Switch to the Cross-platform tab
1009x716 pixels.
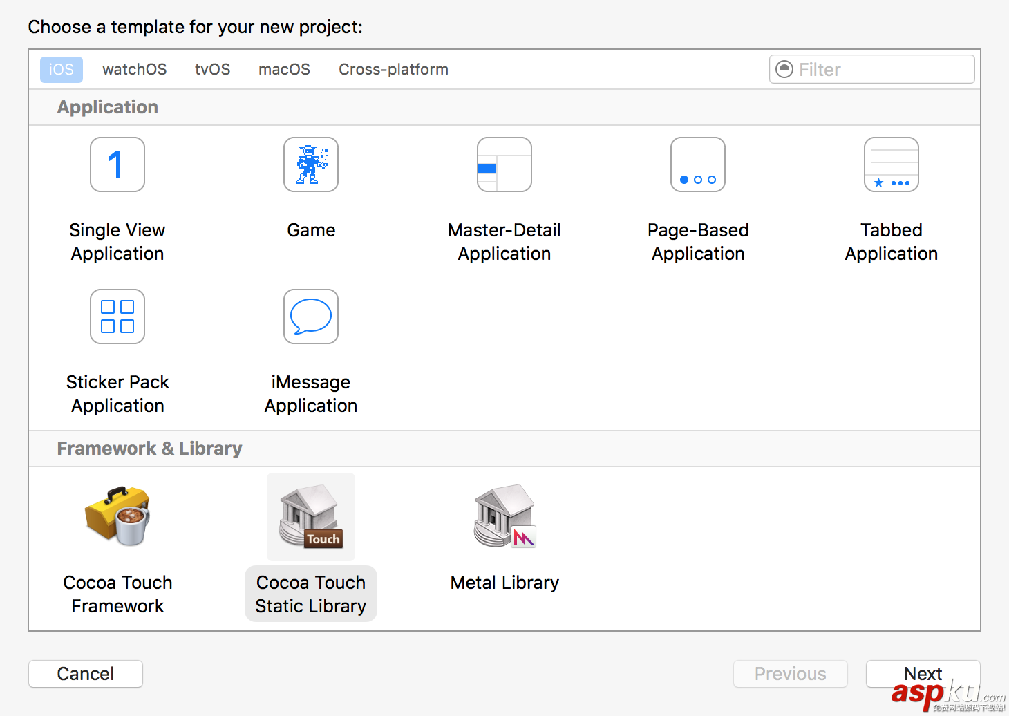click(x=393, y=70)
